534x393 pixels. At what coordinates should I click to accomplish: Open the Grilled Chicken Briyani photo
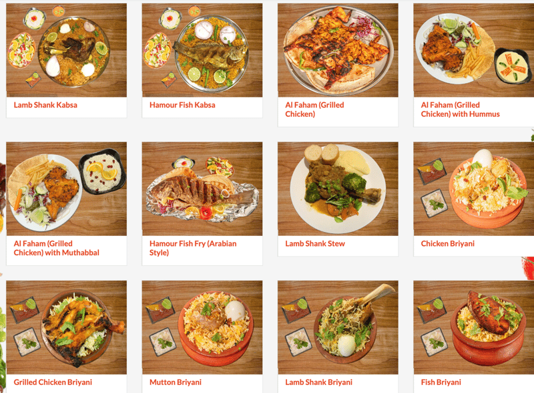click(x=66, y=327)
